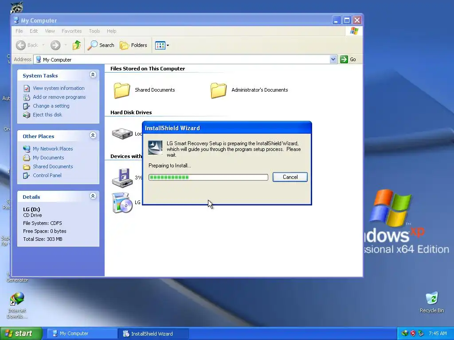
Task: Select the 3½ Floppy drive icon
Action: pos(122,178)
